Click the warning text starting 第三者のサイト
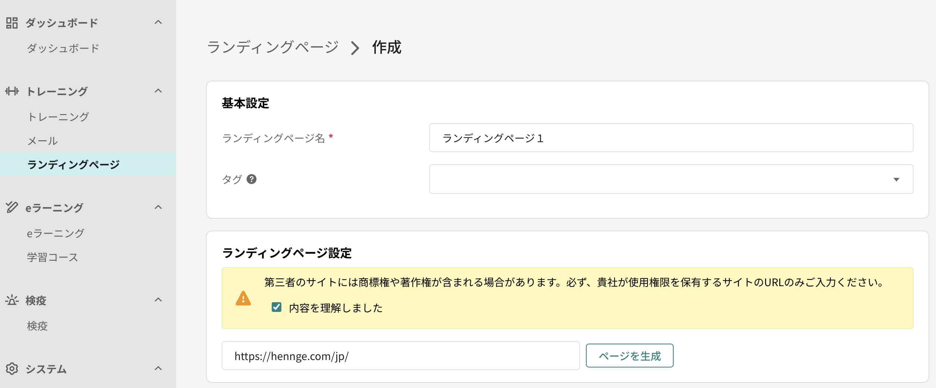This screenshot has height=388, width=936. point(574,282)
